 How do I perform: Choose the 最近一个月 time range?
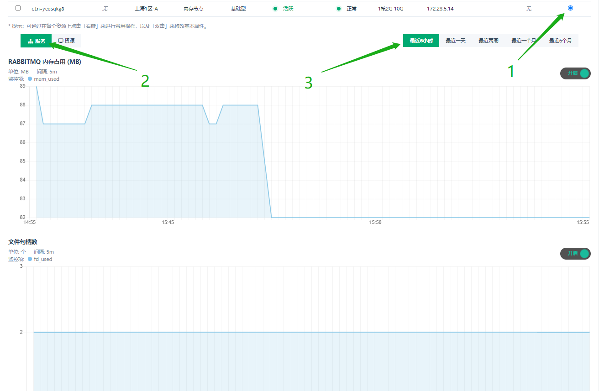[x=523, y=41]
